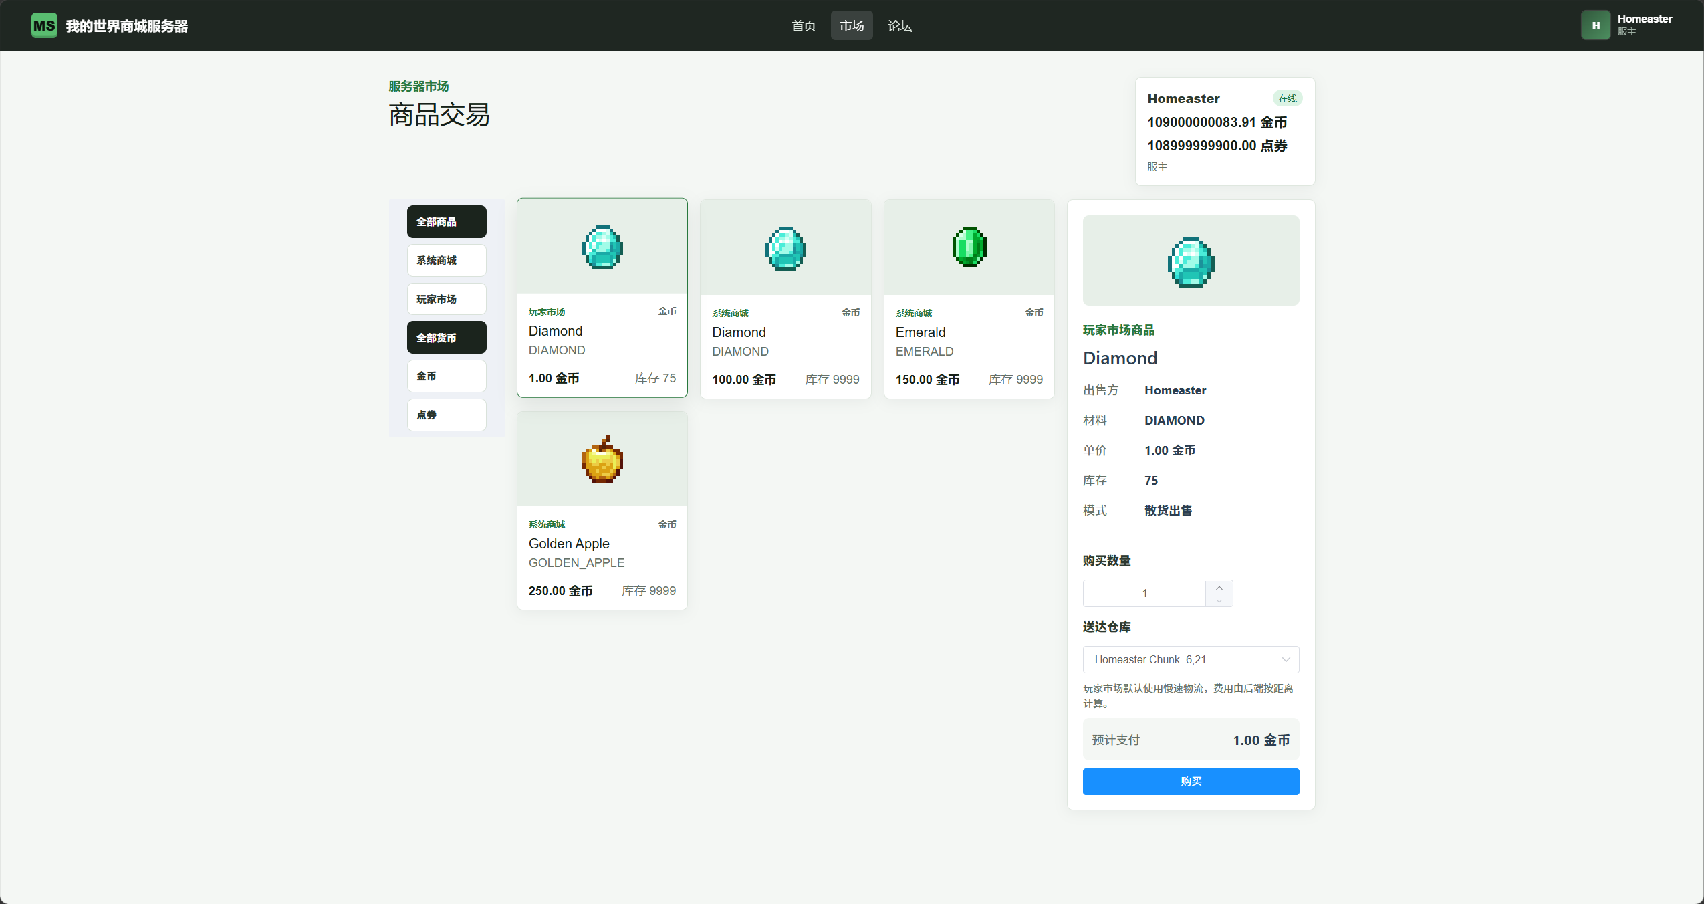Select the Diamond 1.00 金币 listing title
1704x904 pixels.
click(555, 331)
